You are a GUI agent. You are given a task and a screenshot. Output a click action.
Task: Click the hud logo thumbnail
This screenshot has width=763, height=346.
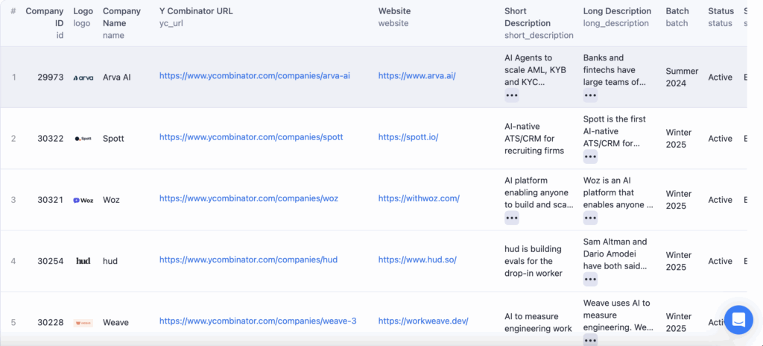83,261
